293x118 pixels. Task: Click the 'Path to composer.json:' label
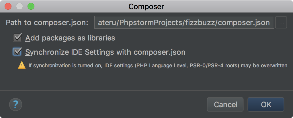[47, 23]
